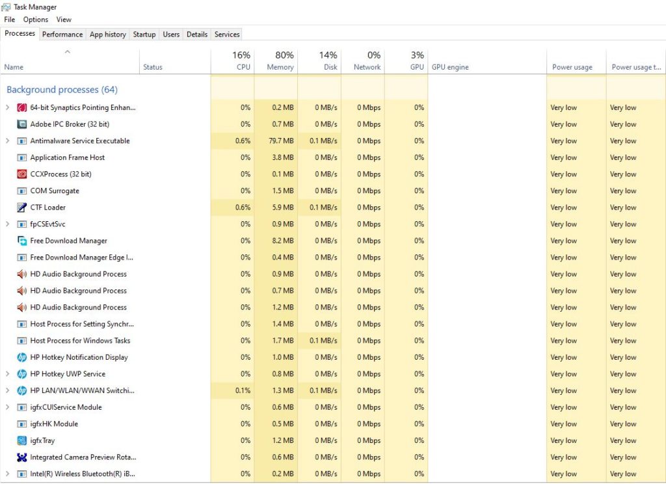Click the HP LAN/WLAN/WWAN Switching icon
Screen dimensions: 666x484
(x=21, y=390)
